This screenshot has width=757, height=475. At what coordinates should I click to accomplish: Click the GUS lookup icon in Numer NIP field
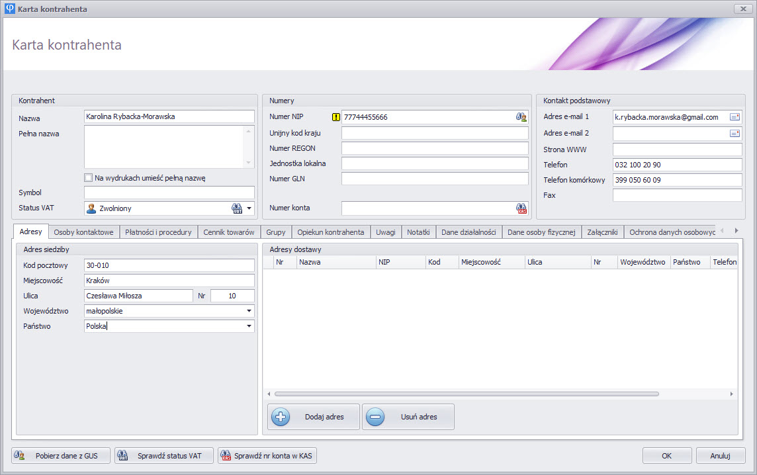point(521,117)
